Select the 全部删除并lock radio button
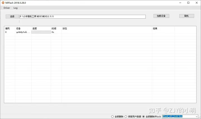 143,116
